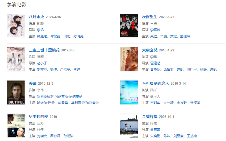The height and width of the screenshot is (141, 226).
Task: Open the 八月未央 movie title link
Action: (x=36, y=17)
